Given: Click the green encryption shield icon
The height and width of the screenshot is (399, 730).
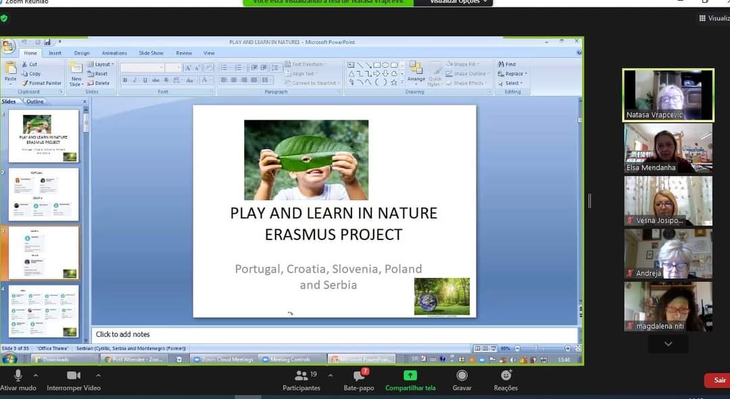Looking at the screenshot, I should click(x=4, y=19).
